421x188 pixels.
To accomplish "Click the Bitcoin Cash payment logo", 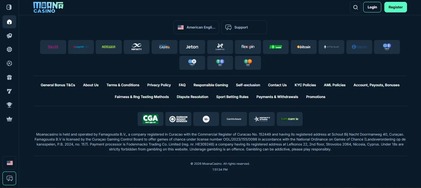I will click(x=276, y=47).
